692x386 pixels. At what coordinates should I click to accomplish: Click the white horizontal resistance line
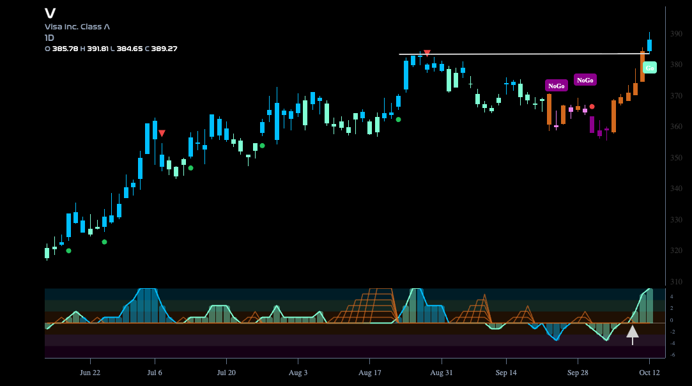click(x=524, y=54)
